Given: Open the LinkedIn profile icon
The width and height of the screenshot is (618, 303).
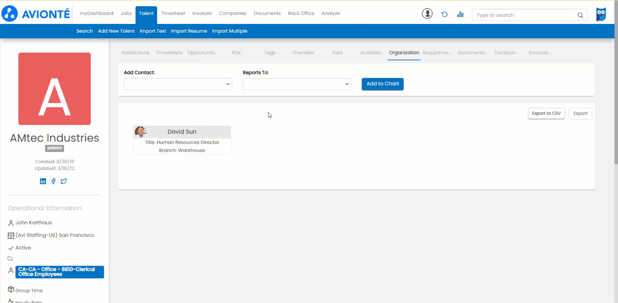Looking at the screenshot, I should click(x=43, y=181).
